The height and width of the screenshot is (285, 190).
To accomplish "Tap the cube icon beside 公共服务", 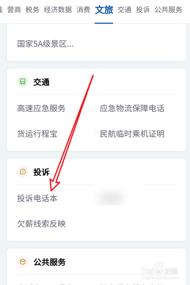I will click(23, 262).
